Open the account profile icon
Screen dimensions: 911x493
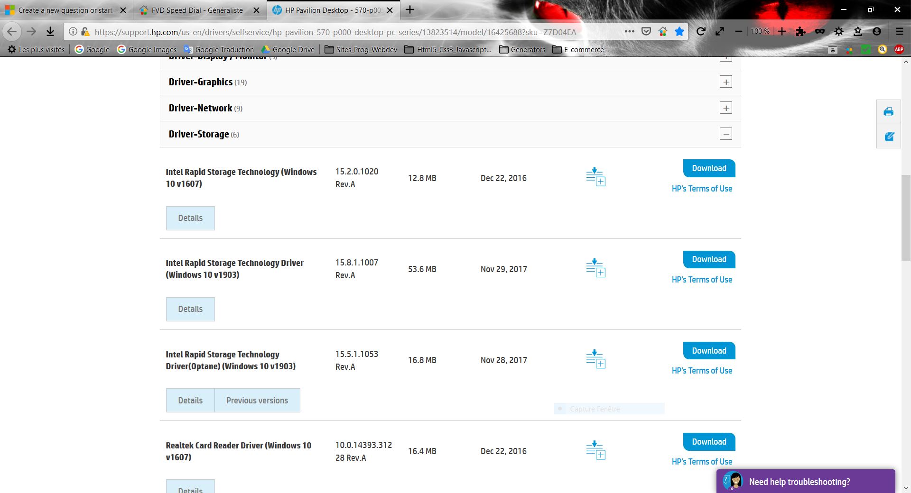click(x=877, y=31)
